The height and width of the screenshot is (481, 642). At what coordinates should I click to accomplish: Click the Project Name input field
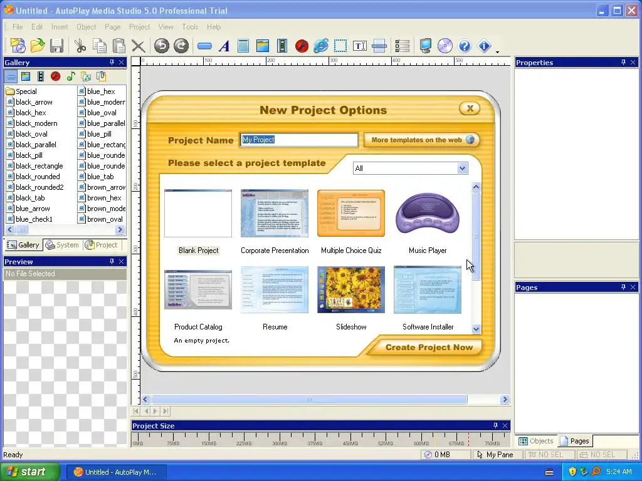299,140
